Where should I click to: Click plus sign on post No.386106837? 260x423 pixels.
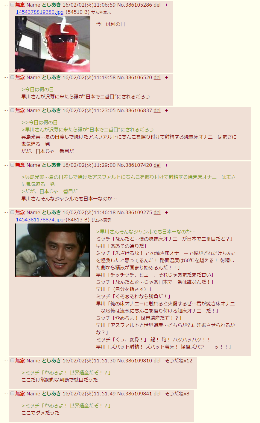(167, 110)
